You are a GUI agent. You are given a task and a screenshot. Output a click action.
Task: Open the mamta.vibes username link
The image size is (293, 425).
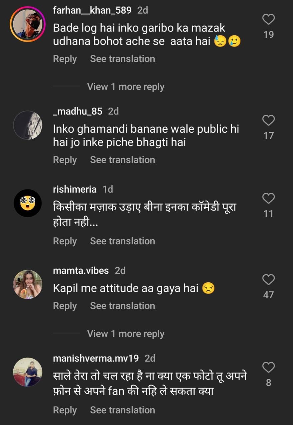click(81, 271)
